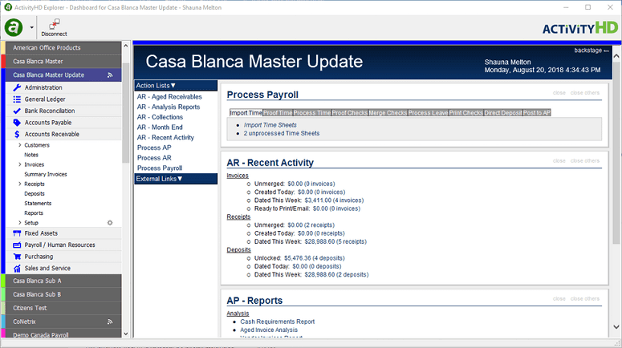
Task: Switch to Process Time tab
Action: coord(311,113)
